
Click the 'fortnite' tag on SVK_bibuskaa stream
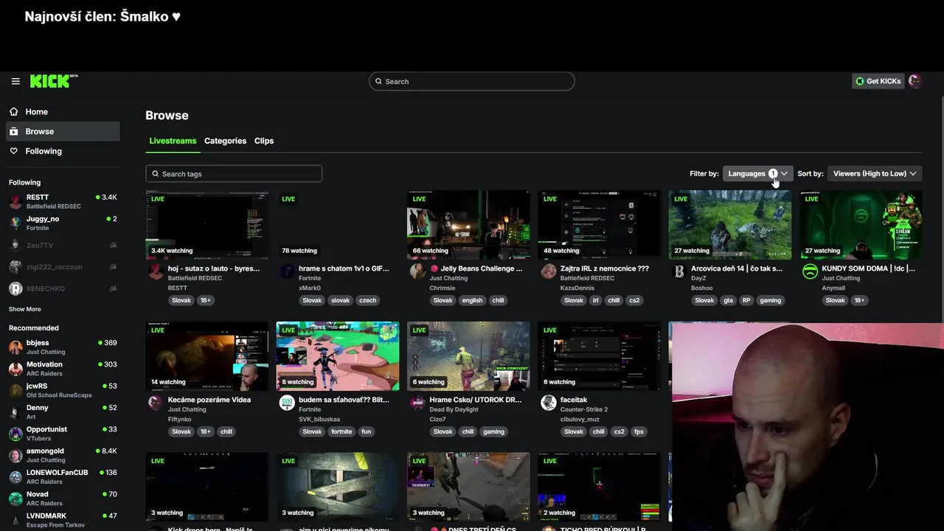tap(341, 431)
